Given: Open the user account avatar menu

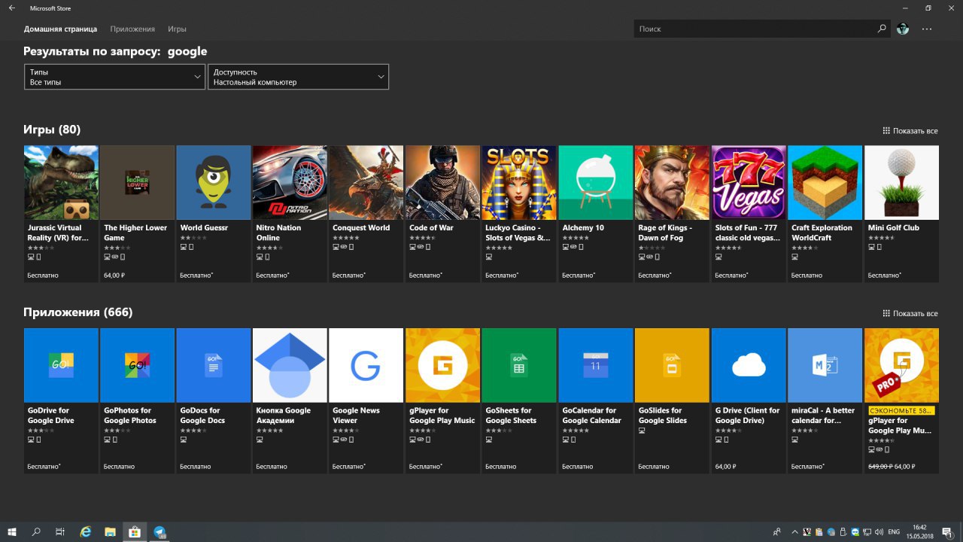Looking at the screenshot, I should click(x=903, y=29).
